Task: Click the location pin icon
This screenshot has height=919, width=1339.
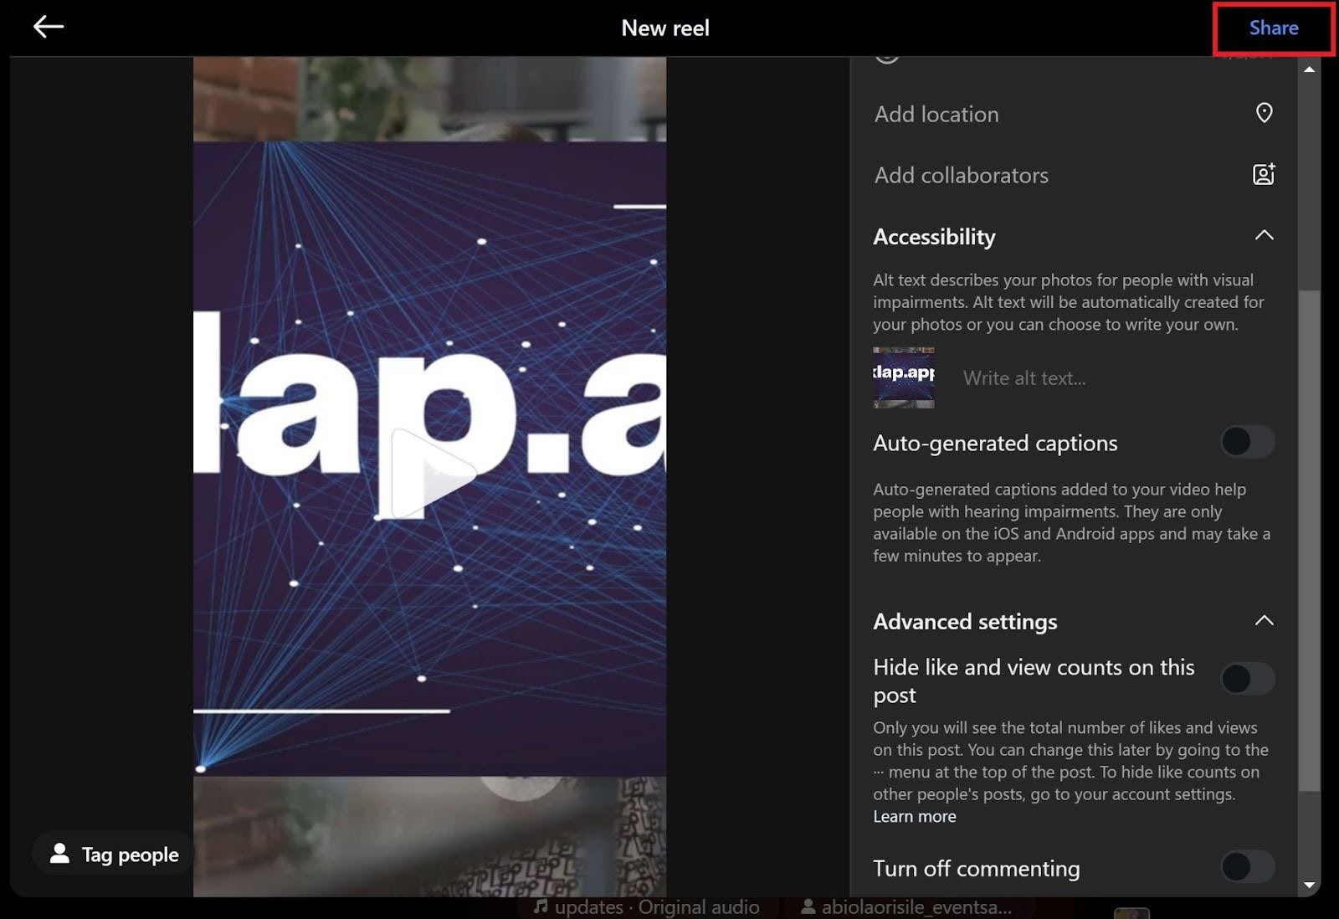Action: (x=1264, y=113)
